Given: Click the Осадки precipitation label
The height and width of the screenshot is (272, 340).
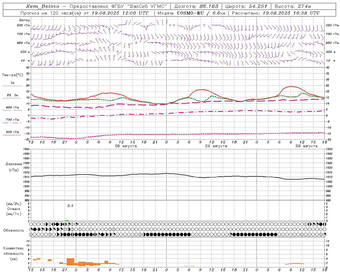Looking at the screenshot, I should 14,209.
